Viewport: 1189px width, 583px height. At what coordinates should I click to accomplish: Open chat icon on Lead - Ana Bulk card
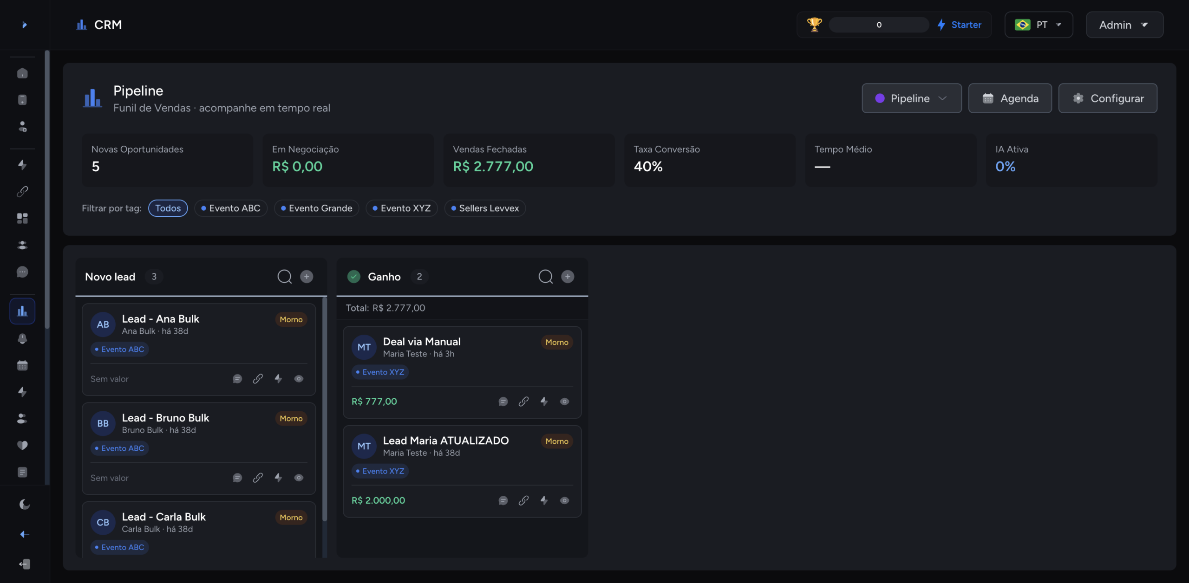[237, 379]
